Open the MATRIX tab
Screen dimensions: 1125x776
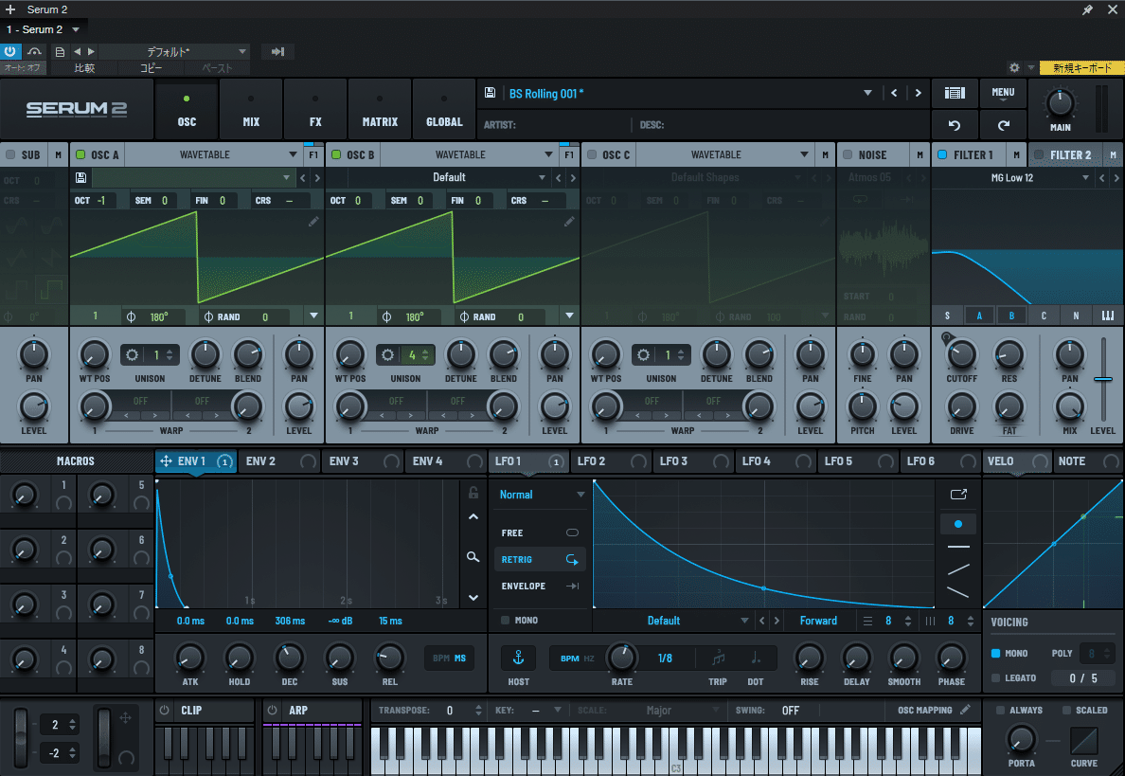[380, 109]
